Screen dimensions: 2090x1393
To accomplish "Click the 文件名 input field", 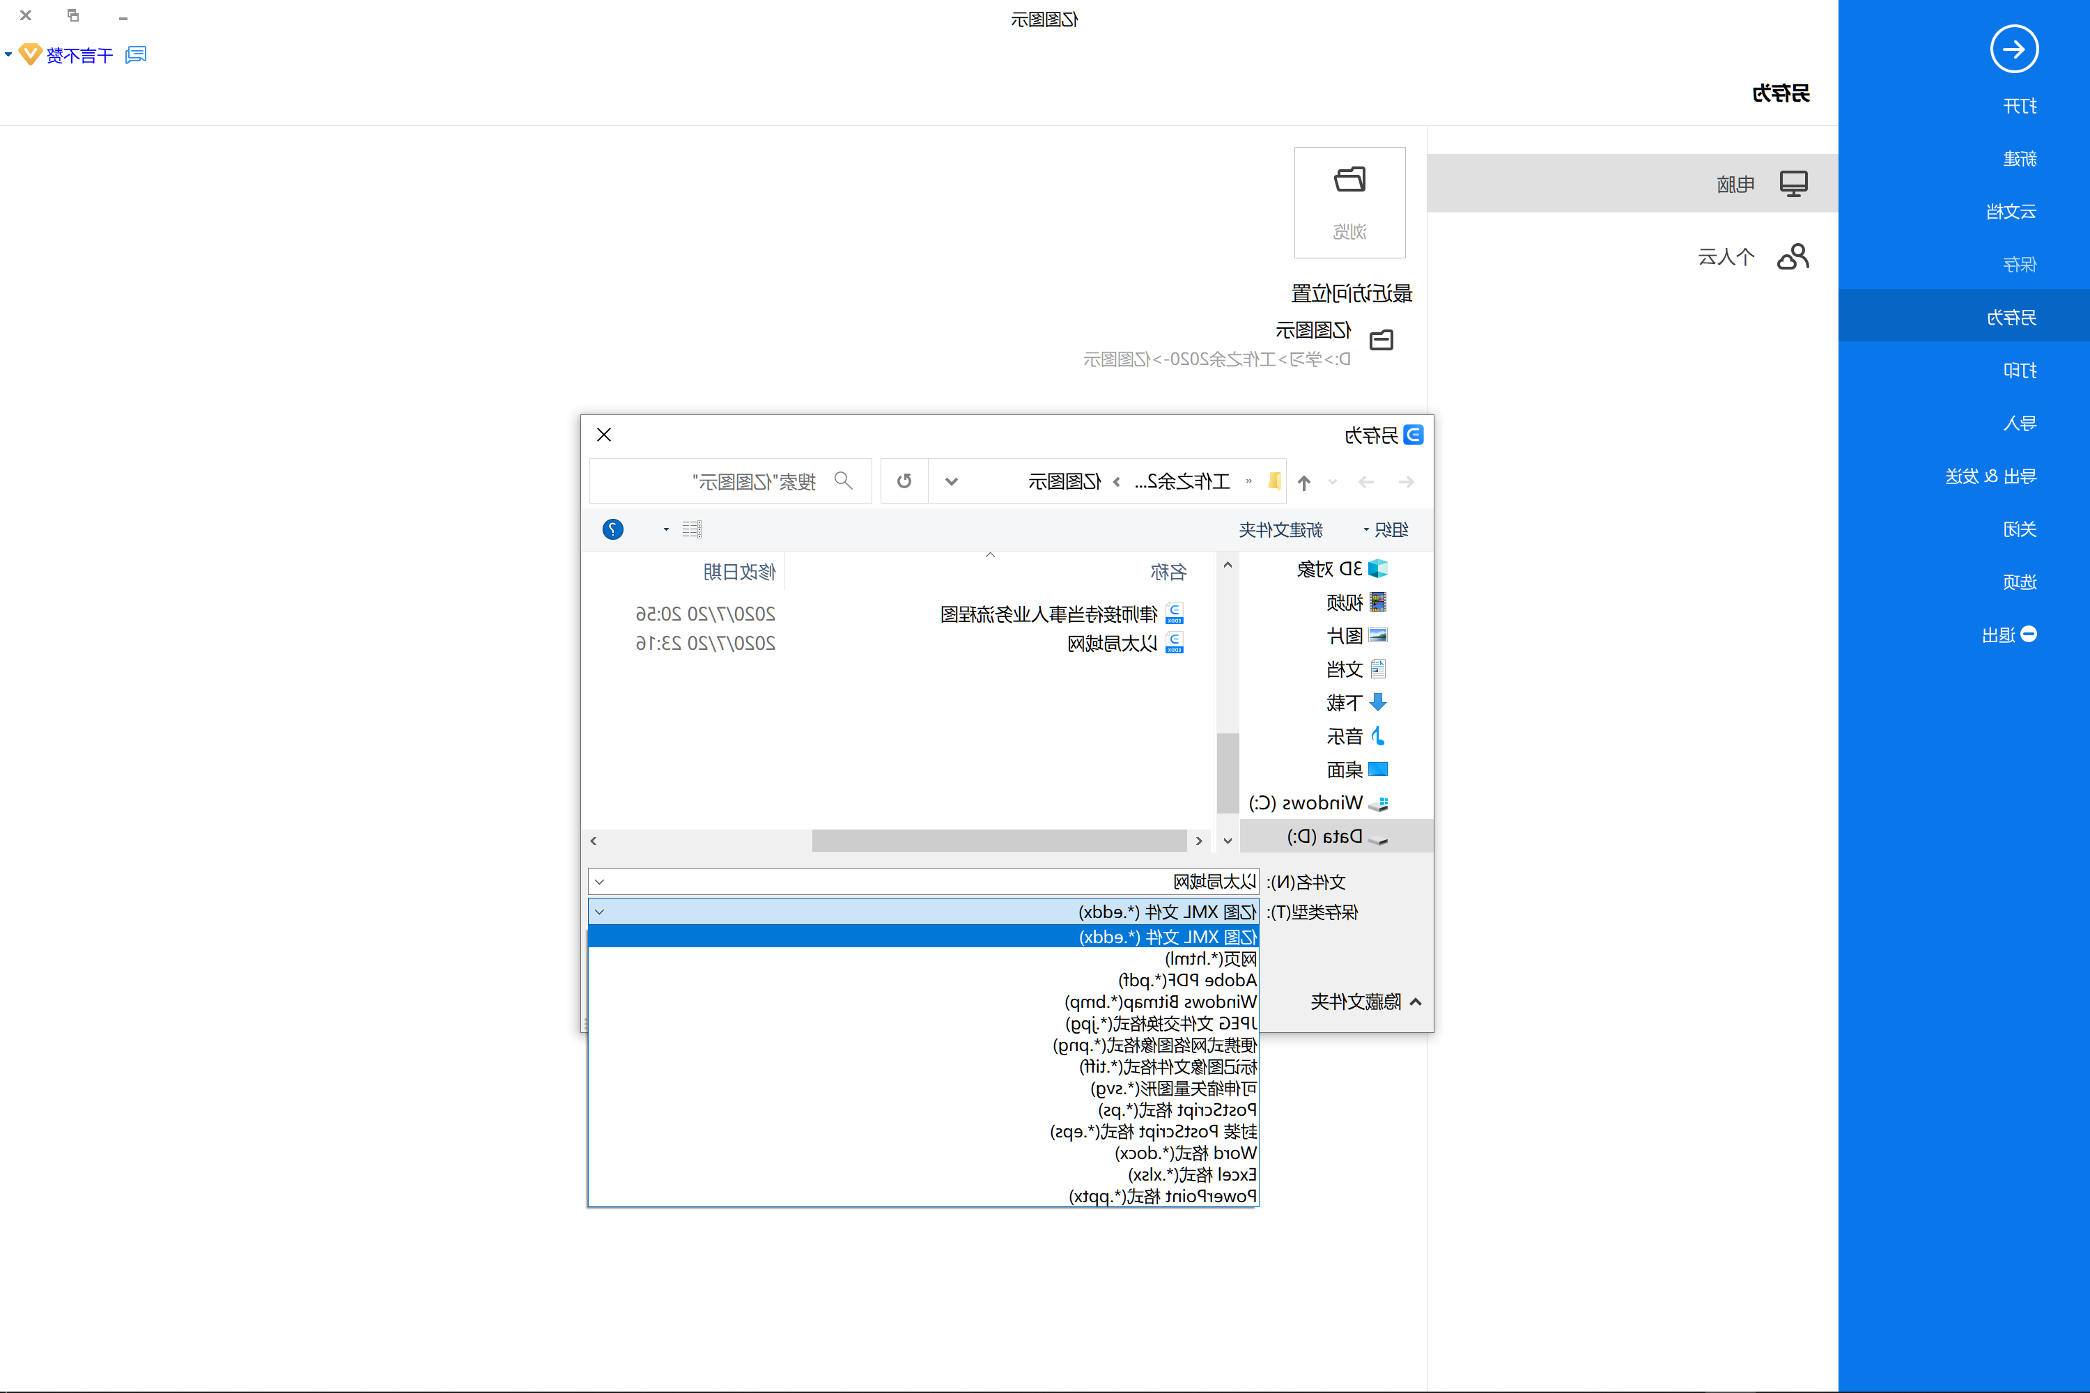I will (x=923, y=881).
